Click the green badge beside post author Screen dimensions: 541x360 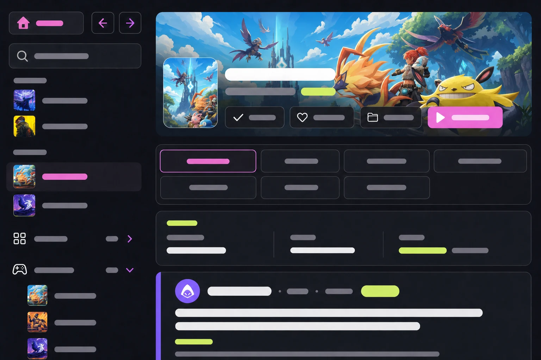pyautogui.click(x=380, y=291)
